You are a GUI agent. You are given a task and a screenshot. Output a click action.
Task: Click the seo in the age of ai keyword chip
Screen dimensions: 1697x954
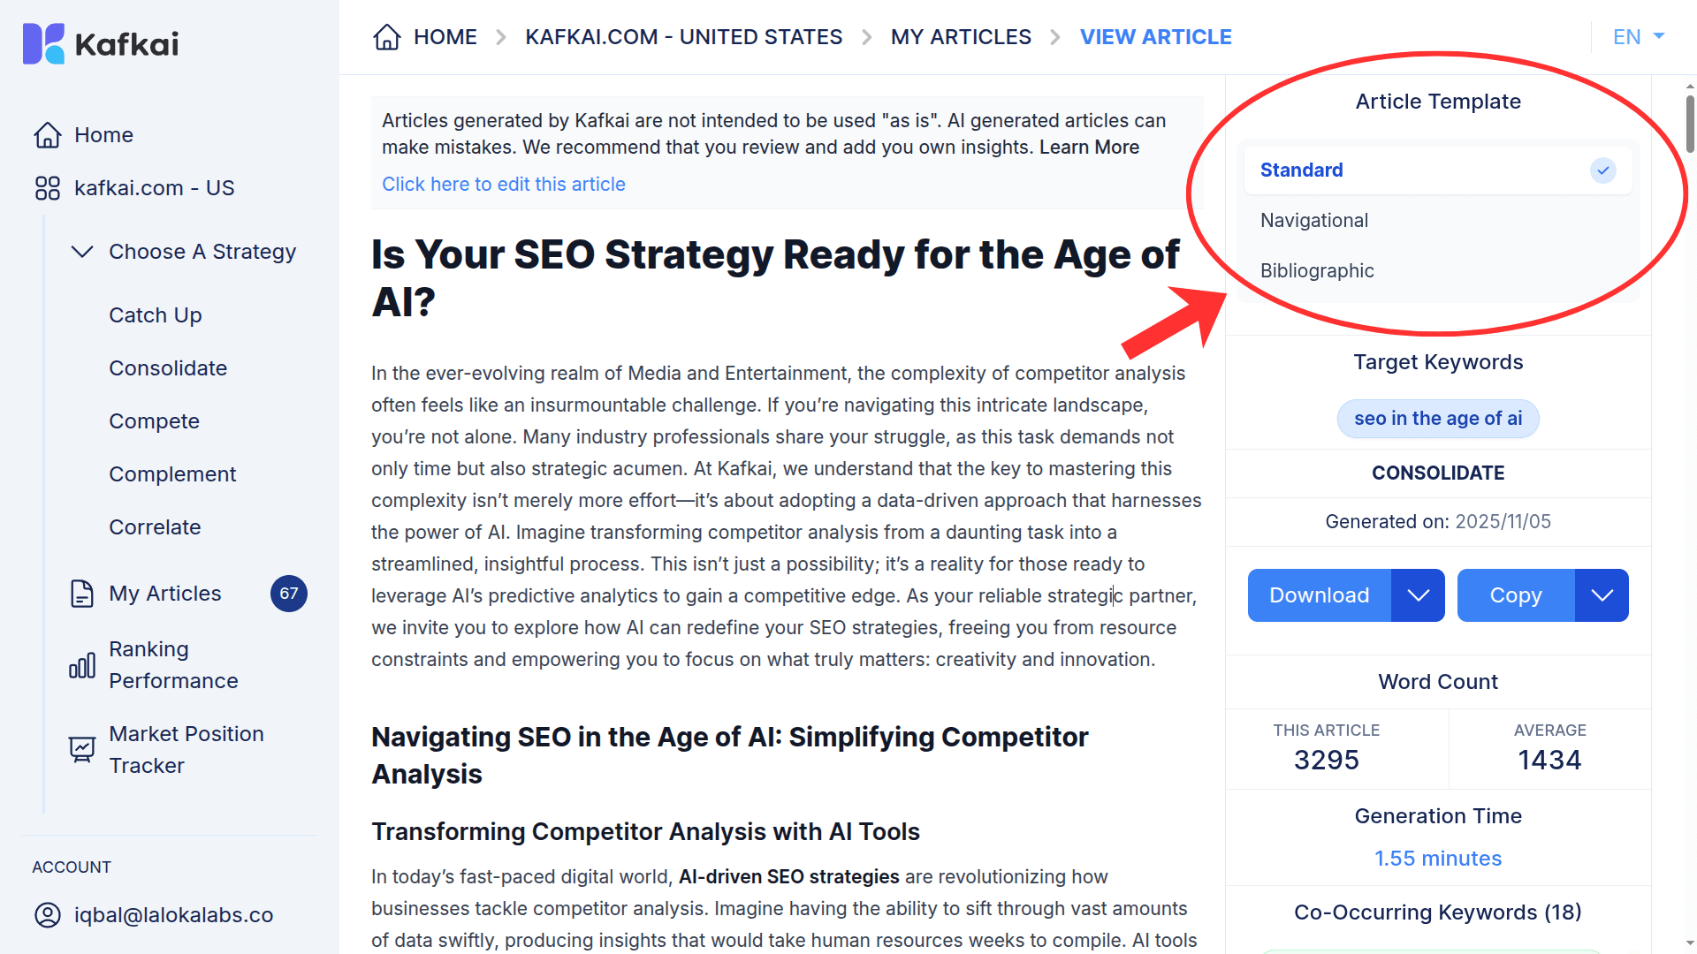tap(1438, 418)
